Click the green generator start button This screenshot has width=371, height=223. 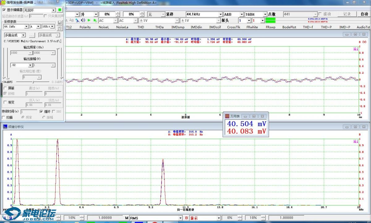pyautogui.click(x=60, y=10)
